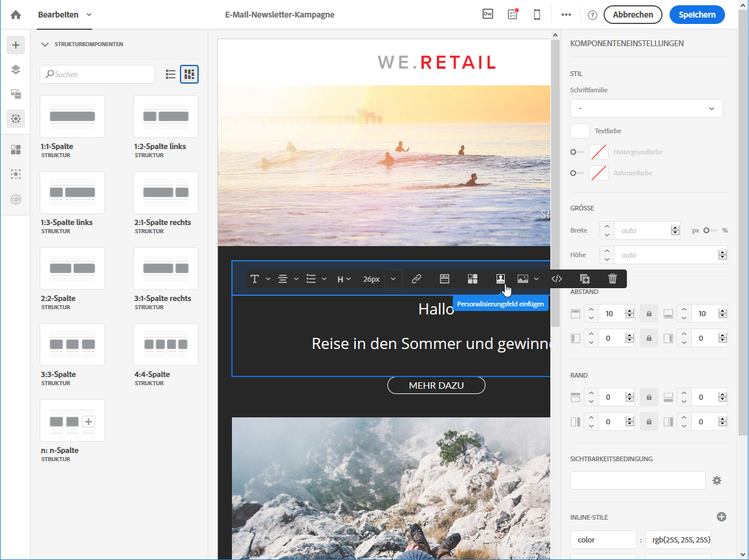Open the text style T dropdown
Image resolution: width=749 pixels, height=560 pixels.
coord(260,279)
